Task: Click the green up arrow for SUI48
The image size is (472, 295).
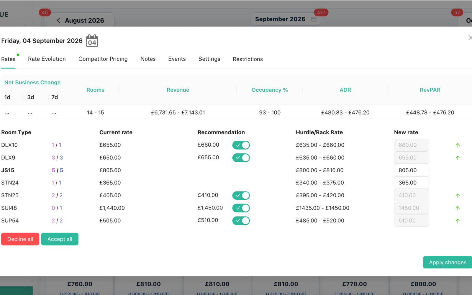Action: pos(458,208)
